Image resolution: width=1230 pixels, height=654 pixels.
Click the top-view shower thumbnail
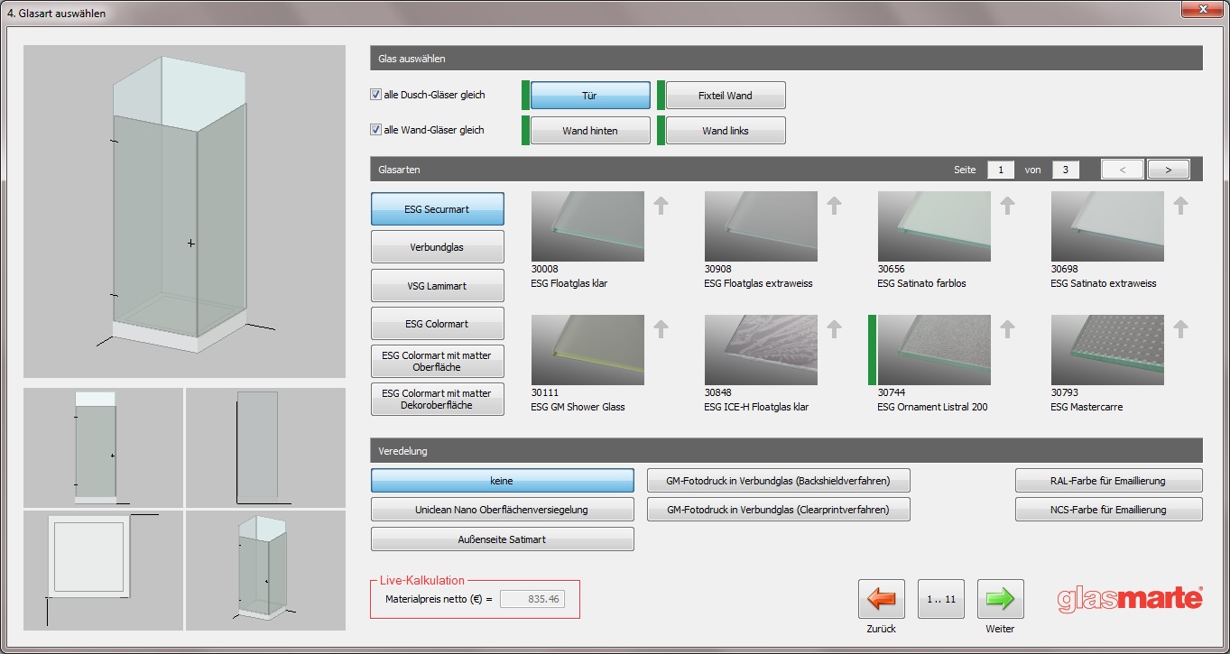(104, 570)
